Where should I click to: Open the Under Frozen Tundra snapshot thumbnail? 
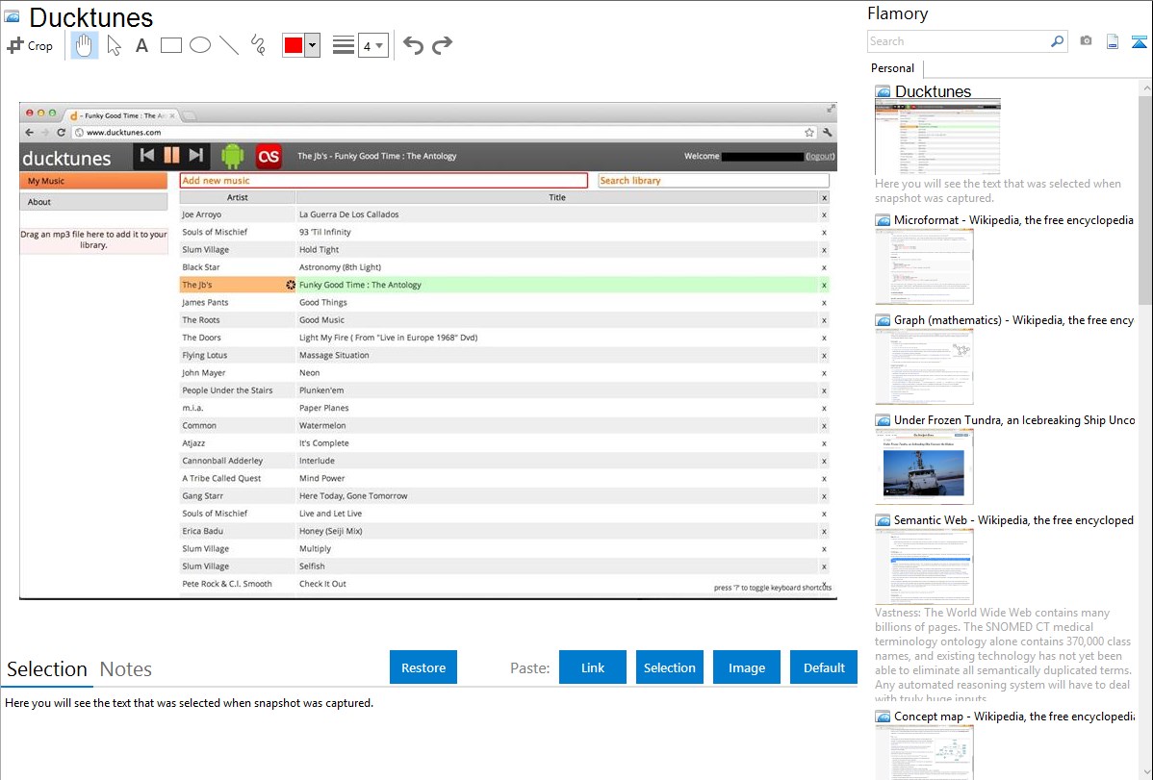click(924, 466)
